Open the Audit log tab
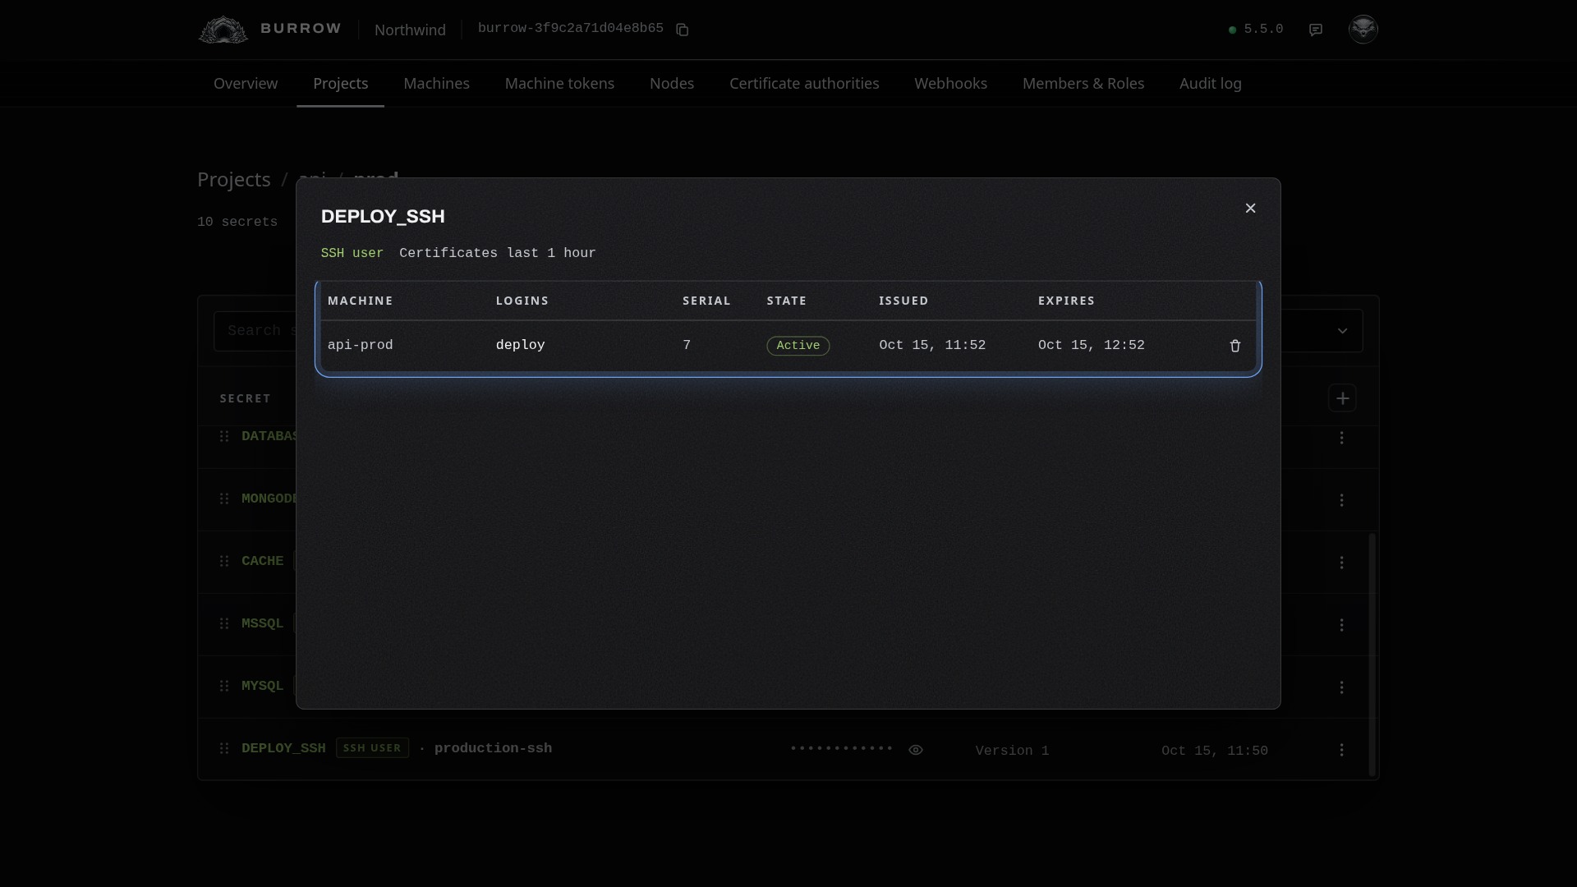1577x887 pixels. [x=1210, y=84]
